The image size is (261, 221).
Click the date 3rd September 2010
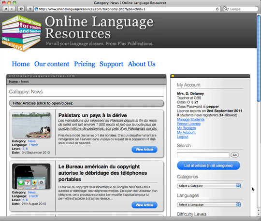point(36,152)
